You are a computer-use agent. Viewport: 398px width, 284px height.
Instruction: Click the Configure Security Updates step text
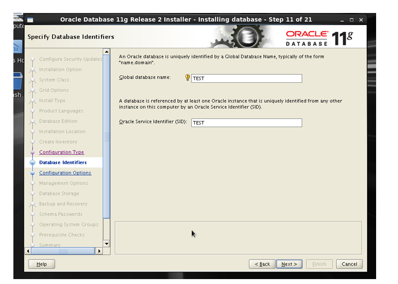(71, 59)
